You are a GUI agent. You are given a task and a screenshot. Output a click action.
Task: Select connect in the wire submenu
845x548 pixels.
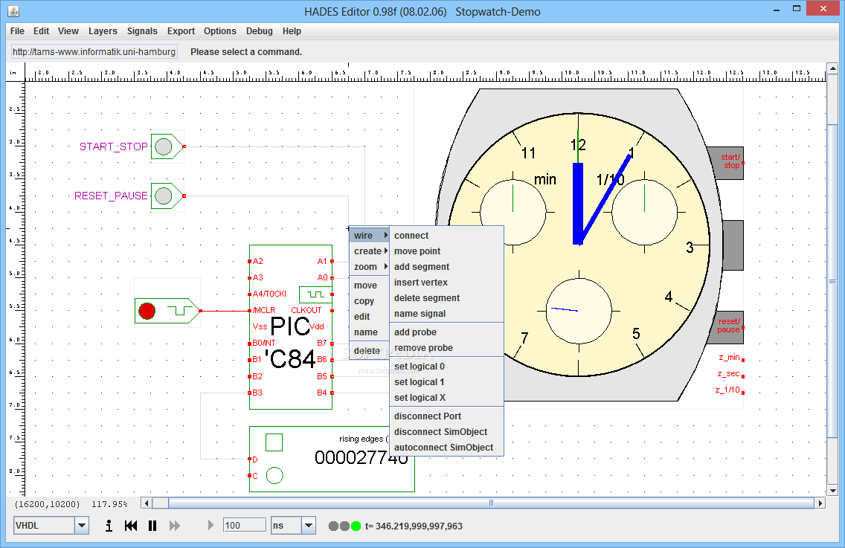[446, 236]
